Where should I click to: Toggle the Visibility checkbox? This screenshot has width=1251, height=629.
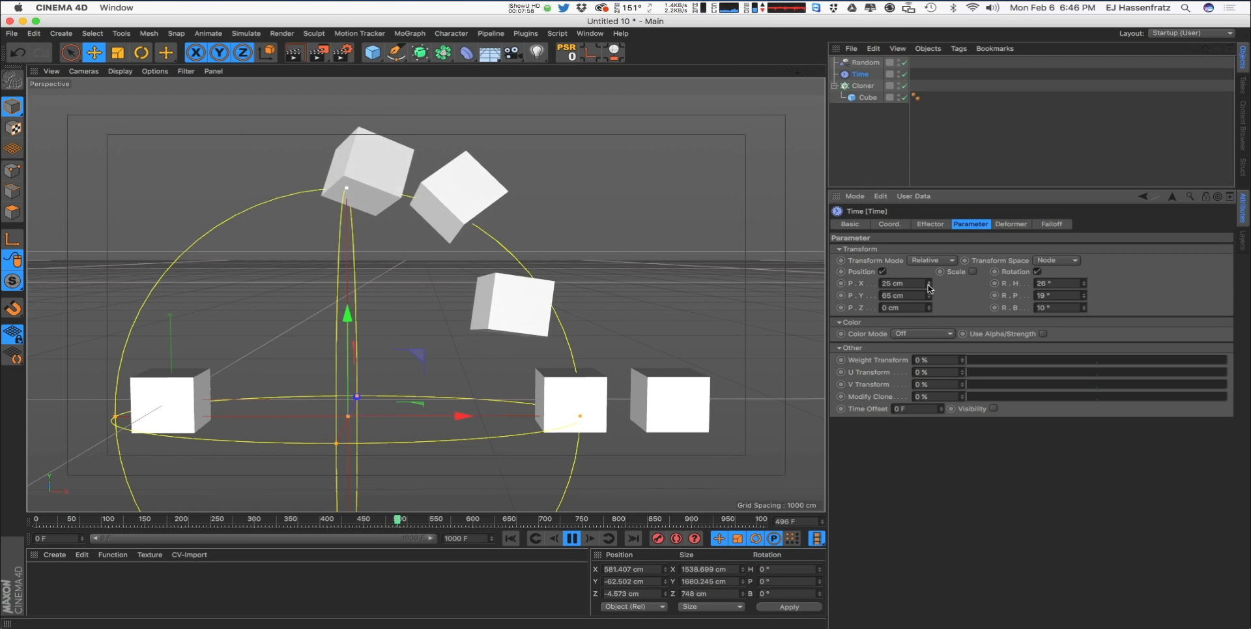(x=994, y=409)
